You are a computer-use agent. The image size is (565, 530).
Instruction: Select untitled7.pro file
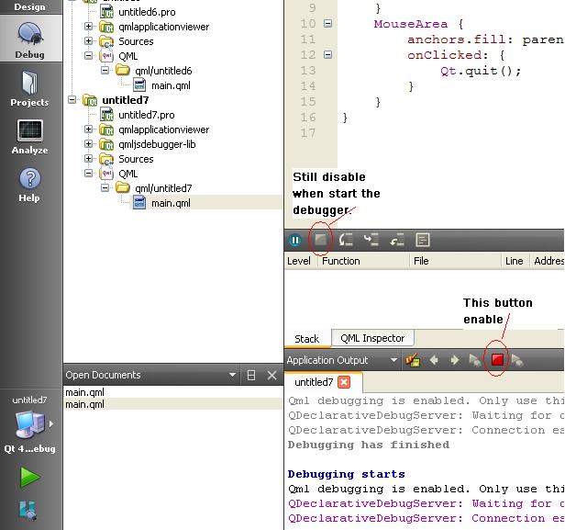pyautogui.click(x=147, y=115)
